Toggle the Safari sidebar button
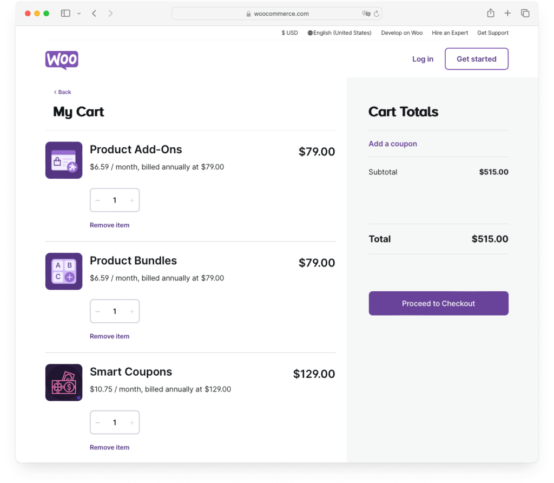The height and width of the screenshot is (483, 554). point(65,14)
